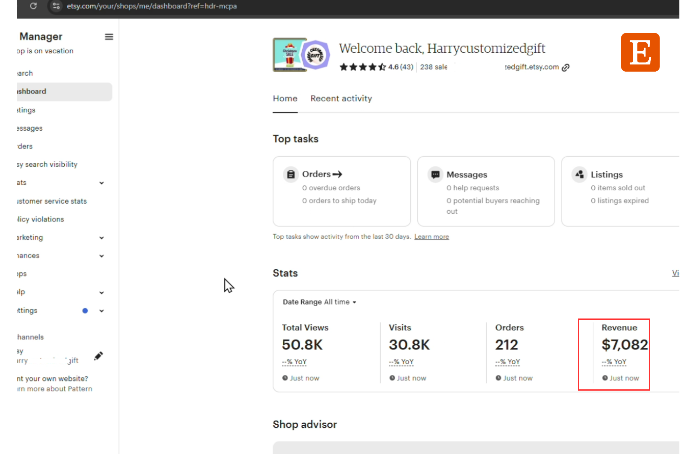The image size is (699, 454).
Task: Copy shop link via the chain icon
Action: coord(565,67)
